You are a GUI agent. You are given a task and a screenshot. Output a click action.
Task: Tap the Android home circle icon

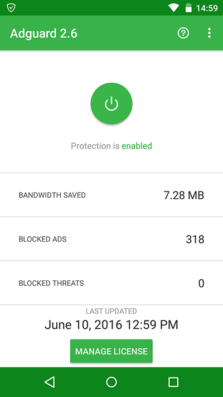pyautogui.click(x=111, y=382)
